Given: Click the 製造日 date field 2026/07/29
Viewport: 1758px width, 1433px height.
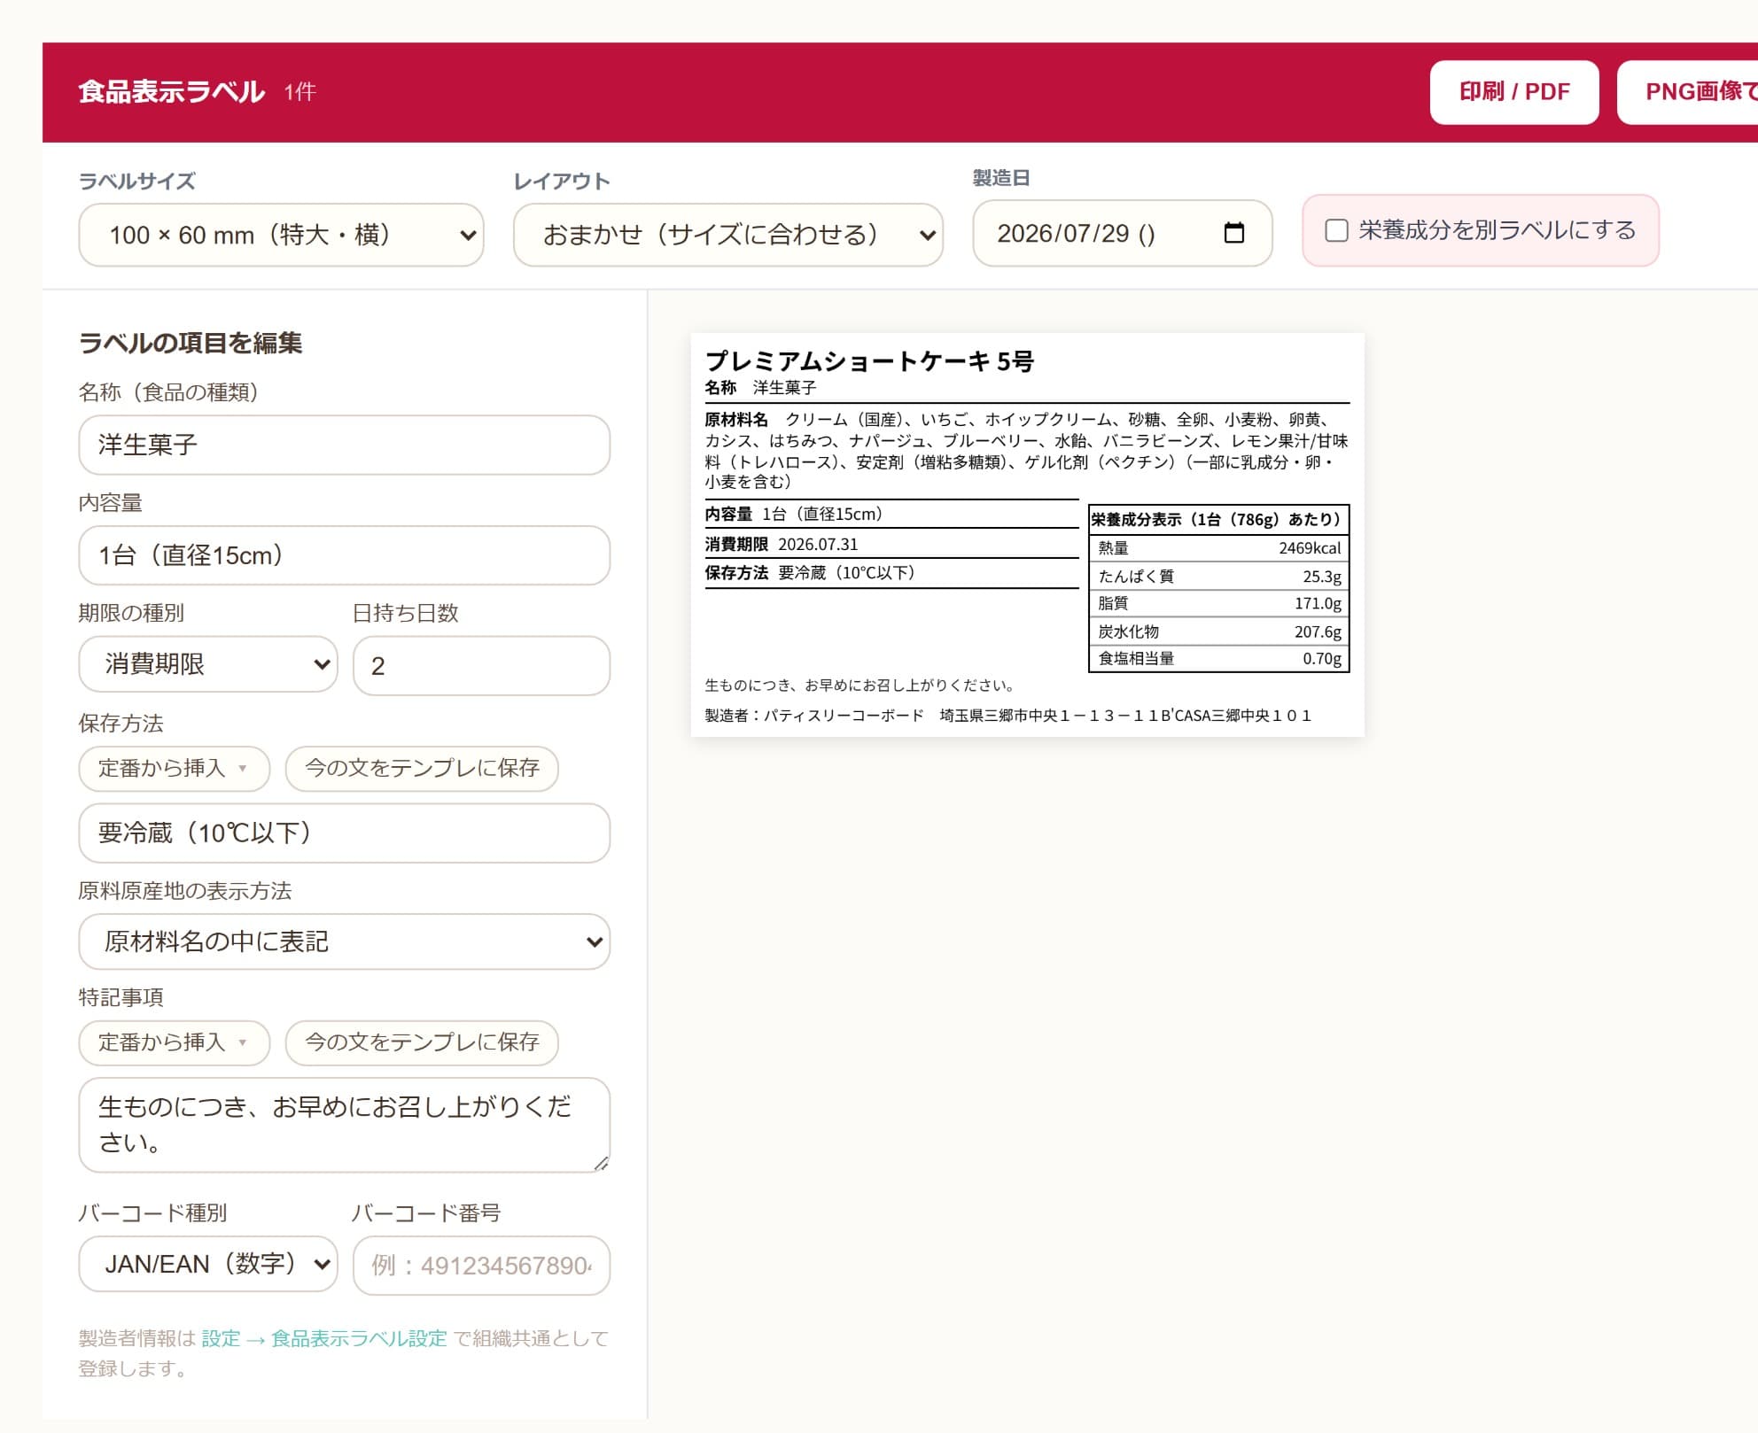Looking at the screenshot, I should (1122, 233).
